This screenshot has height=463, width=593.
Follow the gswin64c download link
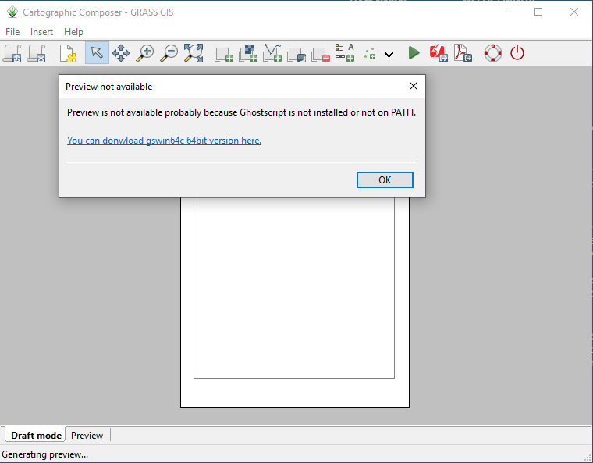(x=164, y=141)
